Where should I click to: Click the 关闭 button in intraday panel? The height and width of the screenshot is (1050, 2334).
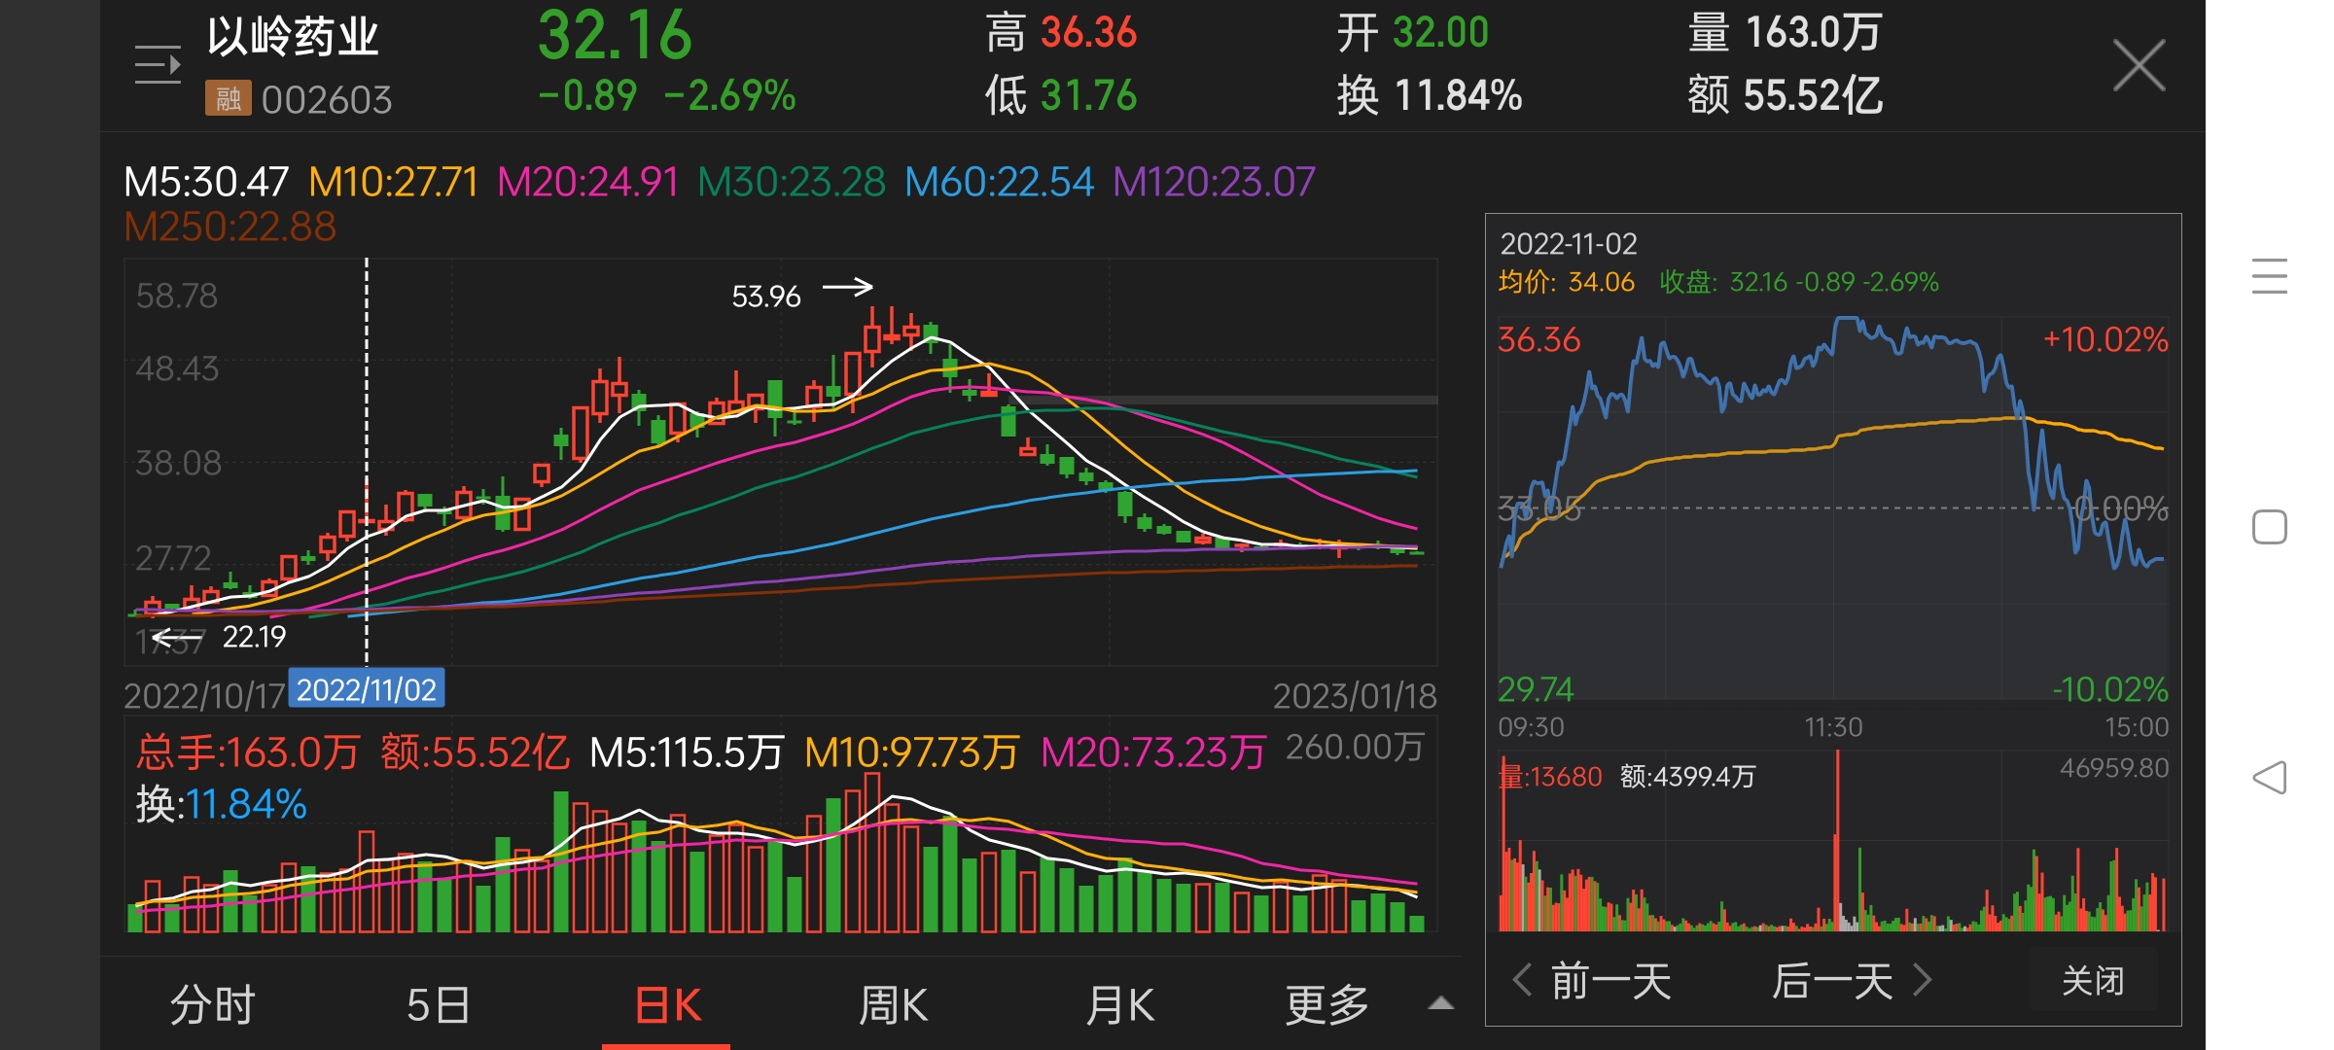[x=2093, y=980]
